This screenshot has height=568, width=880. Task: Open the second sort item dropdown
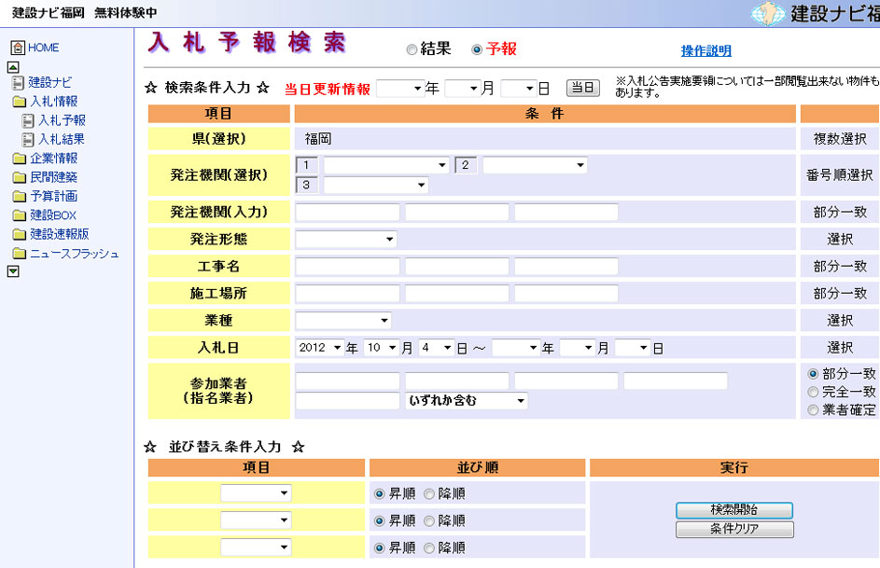point(256,520)
